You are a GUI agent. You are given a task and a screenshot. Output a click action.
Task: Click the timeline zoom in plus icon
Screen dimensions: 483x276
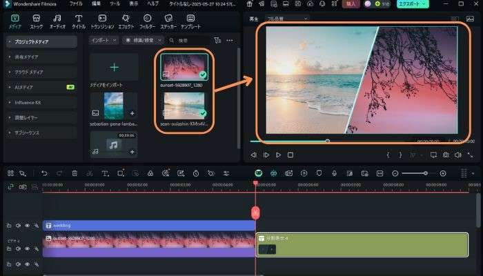(443, 173)
